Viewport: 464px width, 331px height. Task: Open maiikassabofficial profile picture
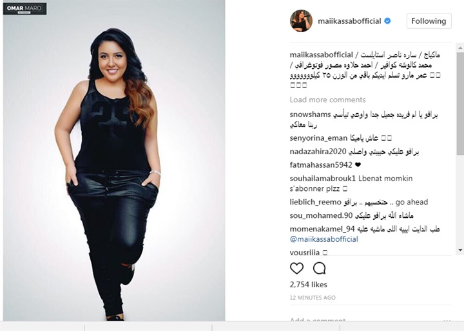pyautogui.click(x=301, y=21)
